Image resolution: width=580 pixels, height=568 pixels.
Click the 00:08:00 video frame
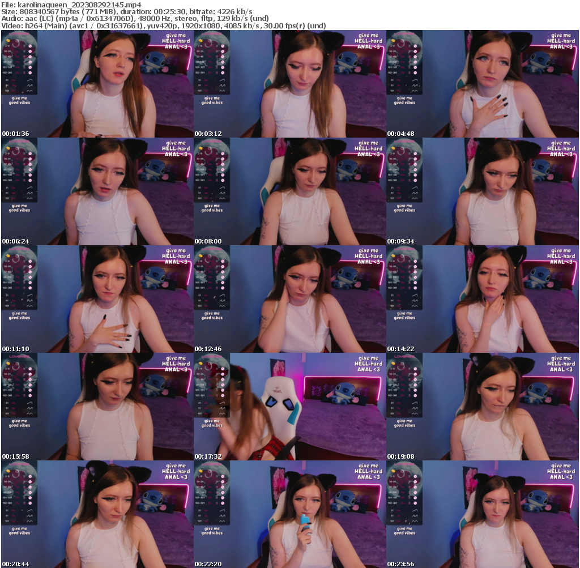[290, 191]
